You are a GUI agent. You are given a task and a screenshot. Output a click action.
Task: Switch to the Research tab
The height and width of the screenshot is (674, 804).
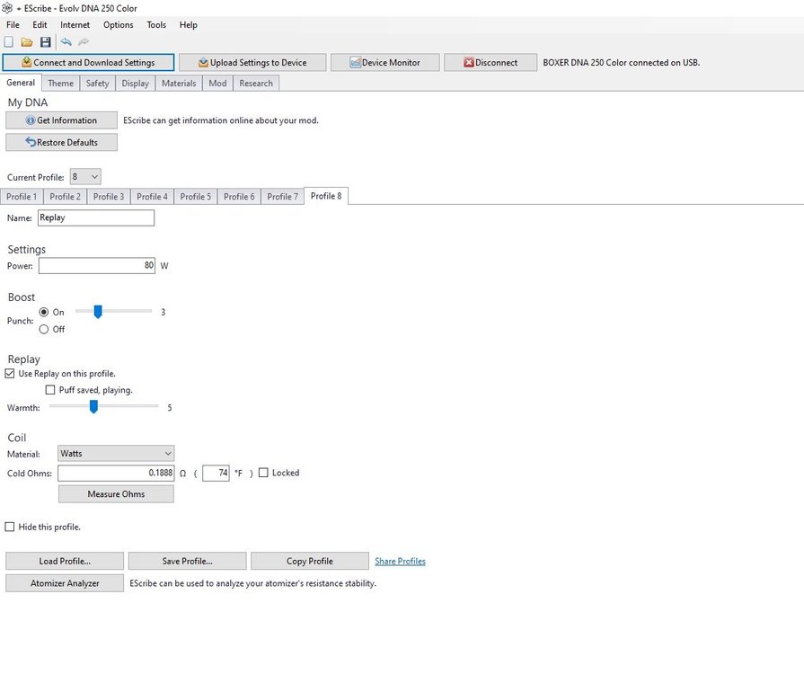[256, 83]
